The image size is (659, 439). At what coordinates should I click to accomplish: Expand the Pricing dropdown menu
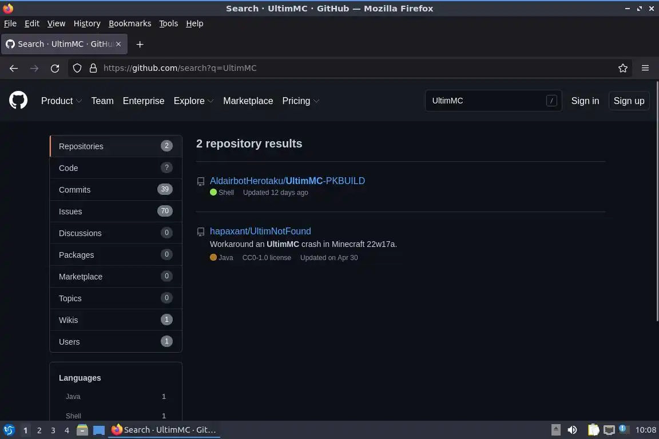click(x=300, y=101)
